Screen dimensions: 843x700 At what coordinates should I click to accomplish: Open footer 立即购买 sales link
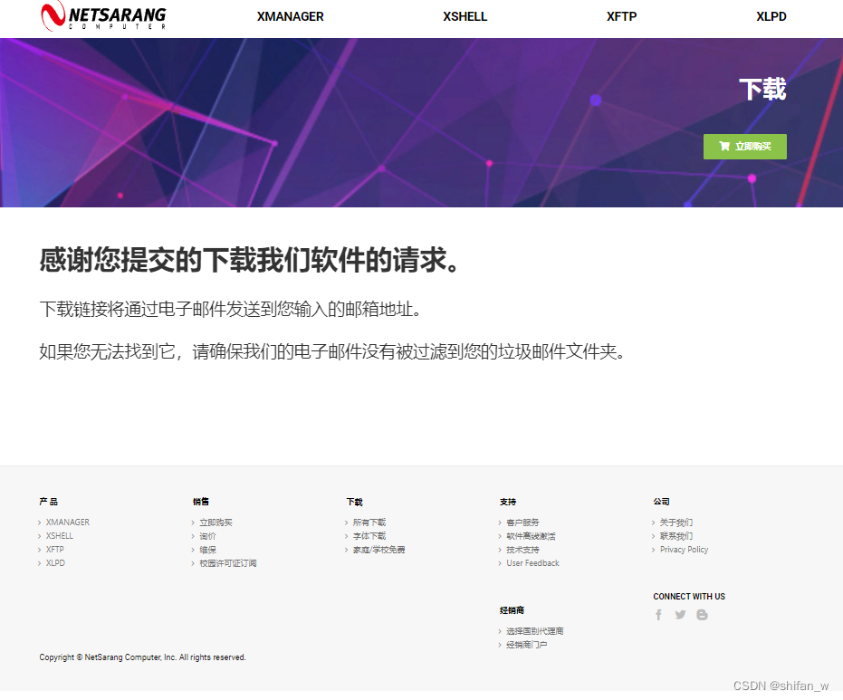(216, 522)
